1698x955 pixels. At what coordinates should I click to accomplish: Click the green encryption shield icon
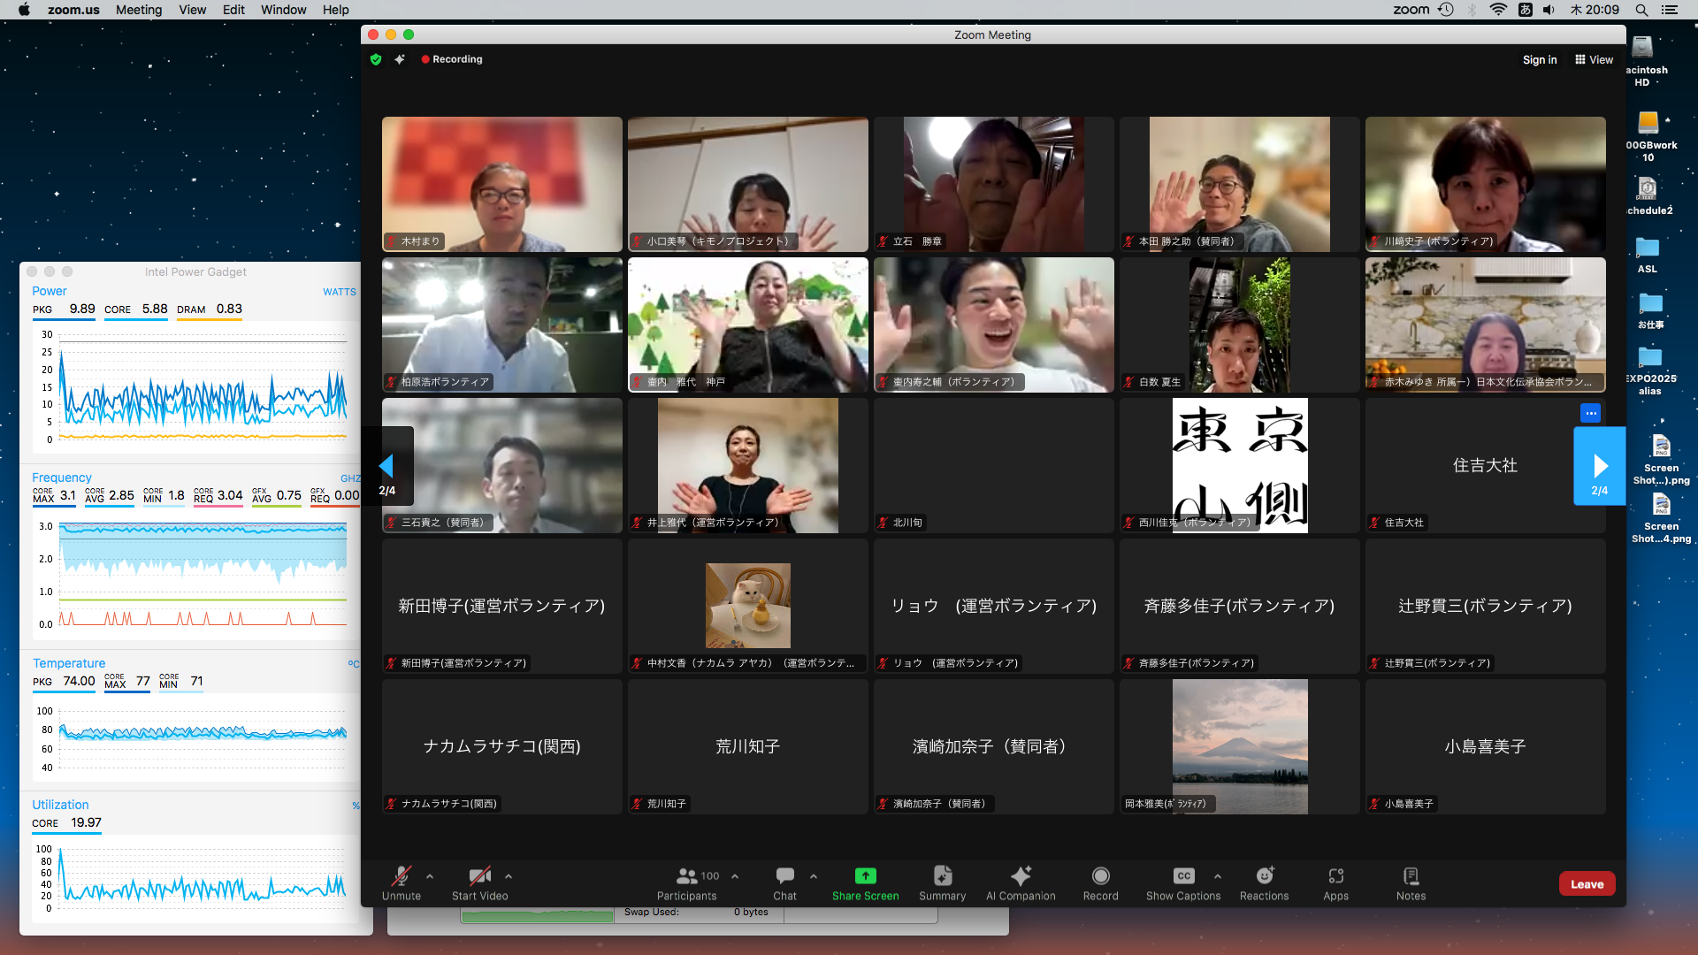[376, 59]
